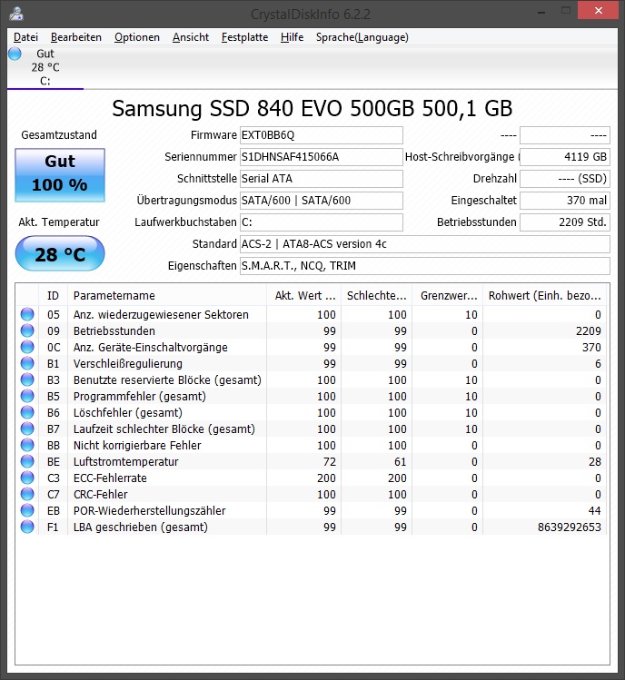Click status orb for B1 Verschleißregulierung
The width and height of the screenshot is (625, 680).
coord(27,363)
